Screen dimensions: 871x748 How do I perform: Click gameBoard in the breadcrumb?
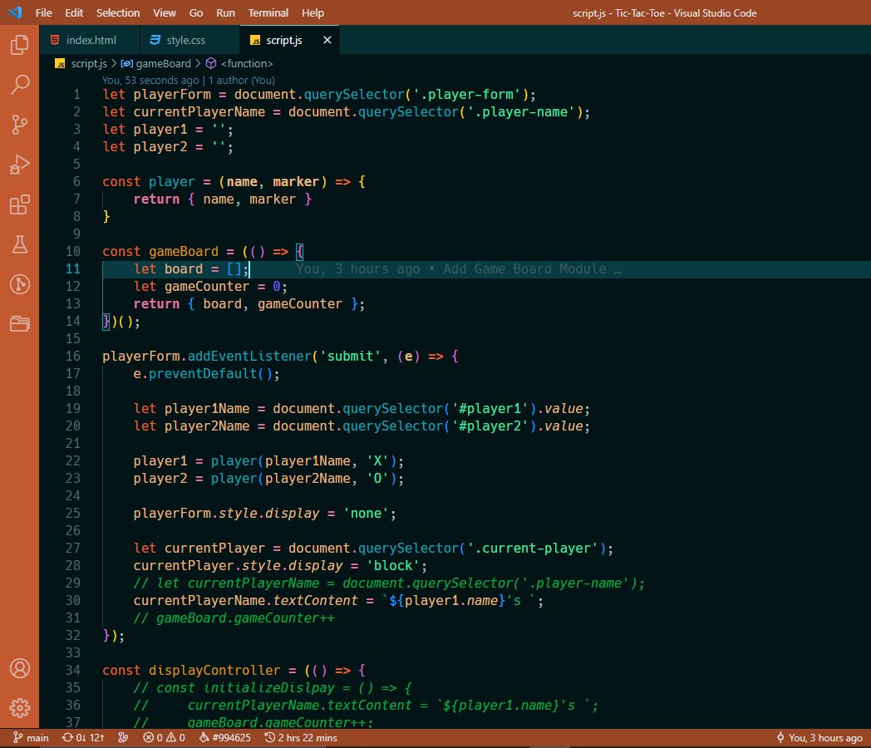(x=163, y=63)
